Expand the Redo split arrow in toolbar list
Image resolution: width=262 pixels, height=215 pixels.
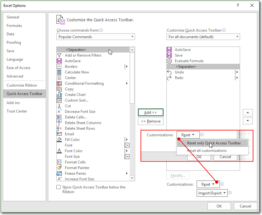coord(237,78)
